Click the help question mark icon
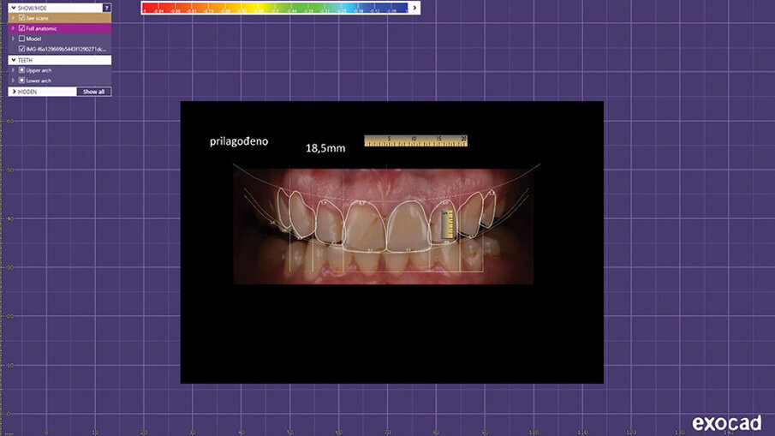 [106, 7]
